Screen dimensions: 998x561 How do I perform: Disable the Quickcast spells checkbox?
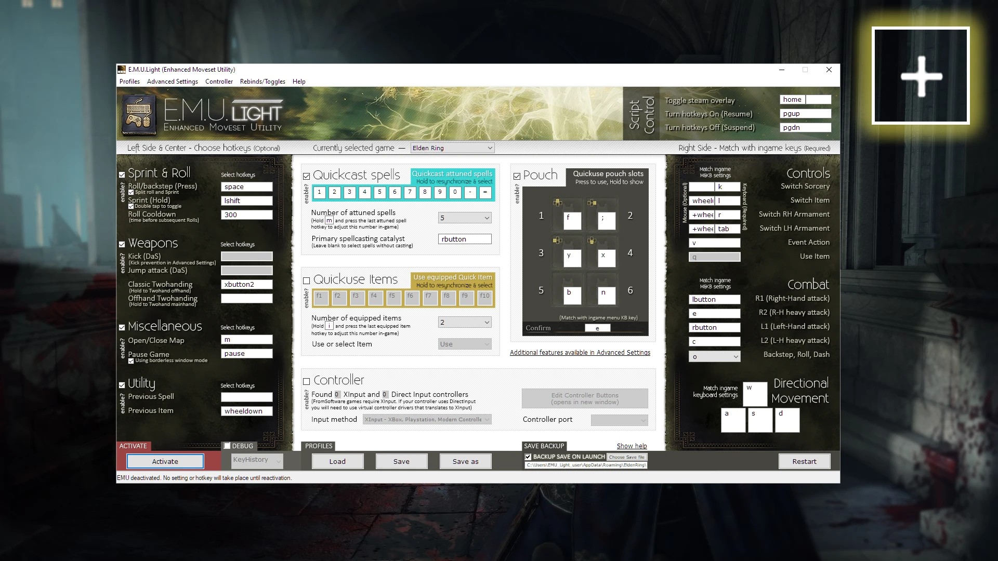(307, 176)
